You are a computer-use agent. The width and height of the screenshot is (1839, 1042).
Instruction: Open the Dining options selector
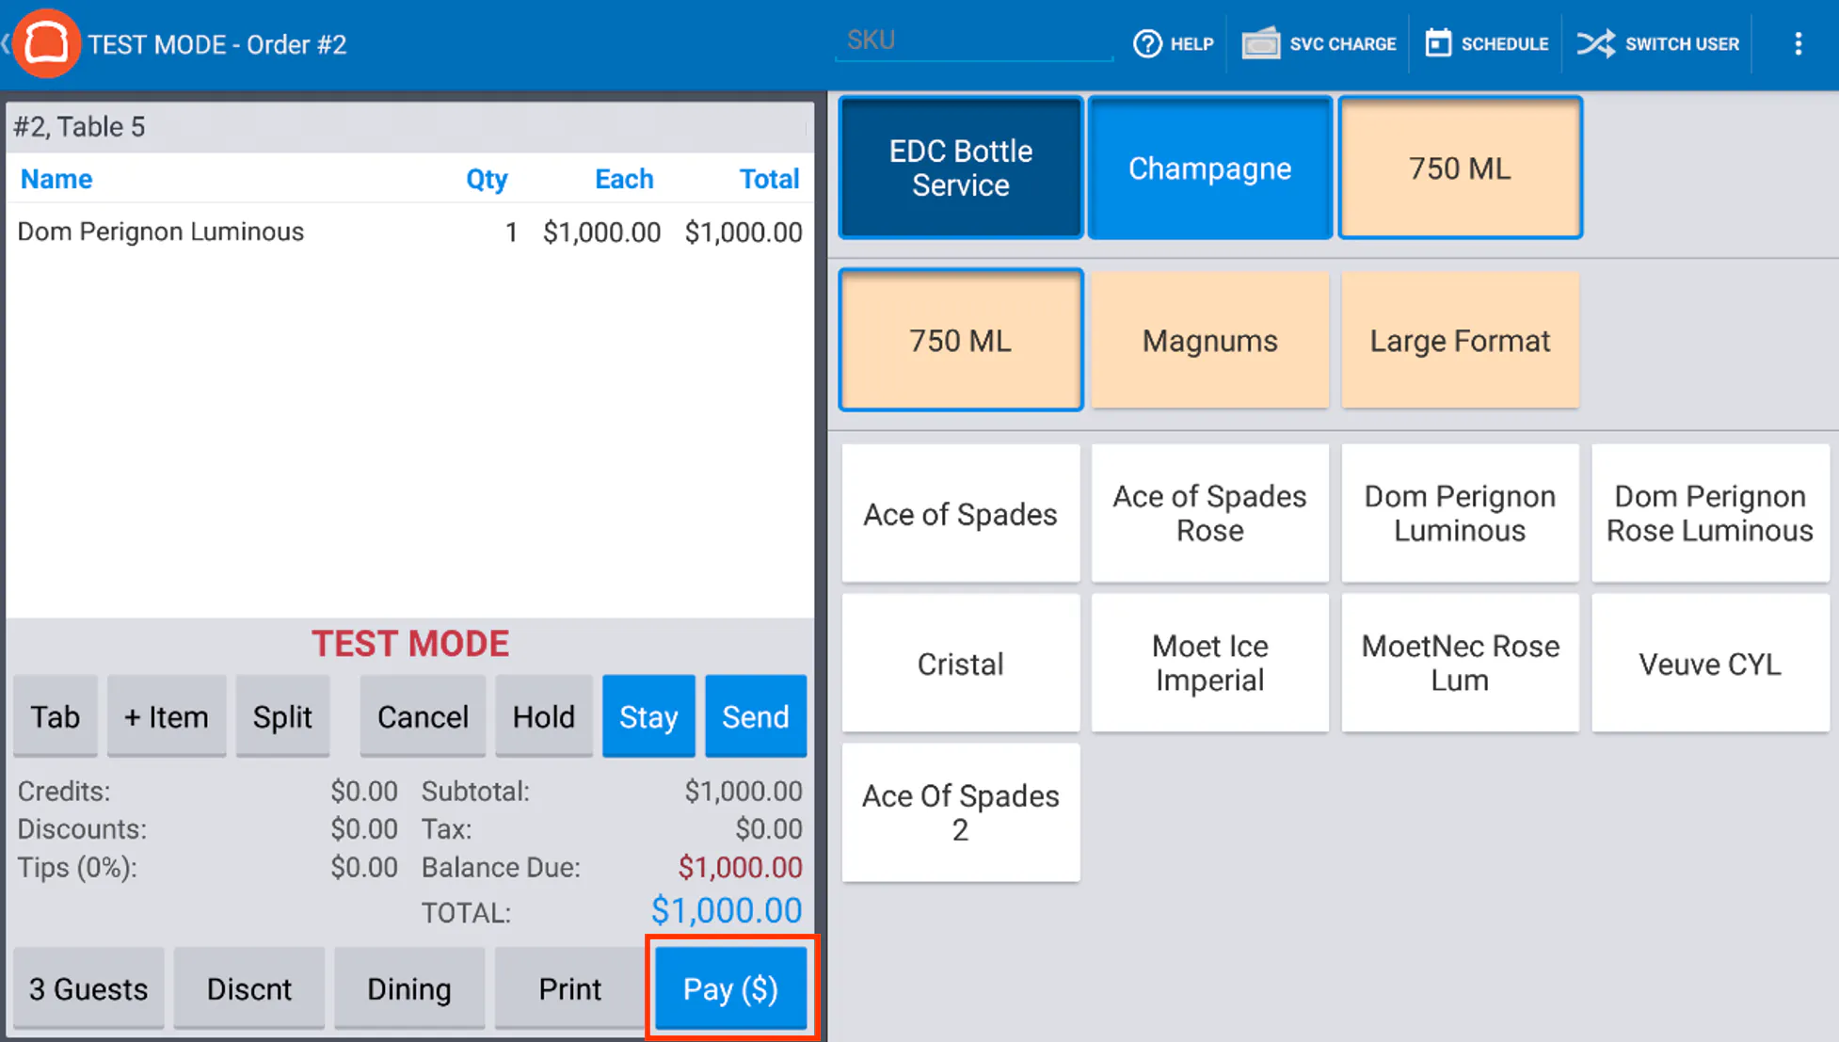[x=408, y=988]
